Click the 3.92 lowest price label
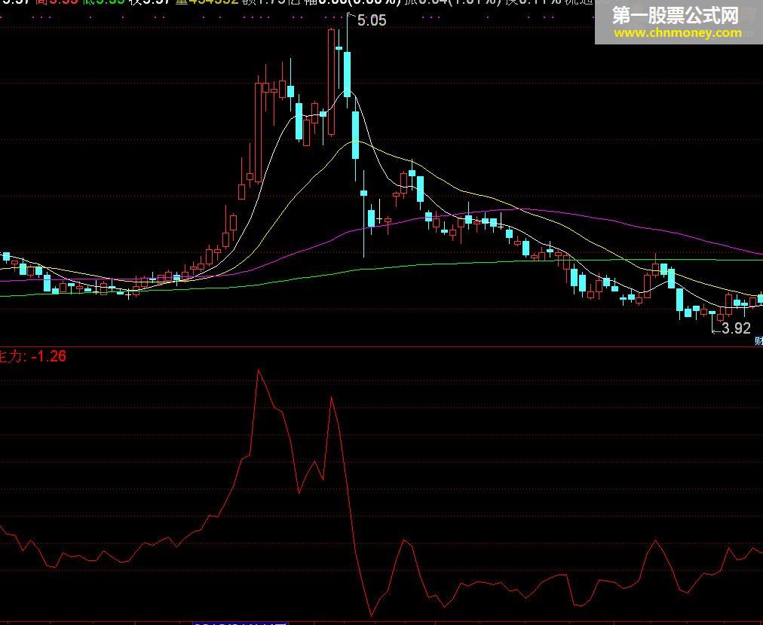Viewport: 763px width, 625px height. coord(737,328)
